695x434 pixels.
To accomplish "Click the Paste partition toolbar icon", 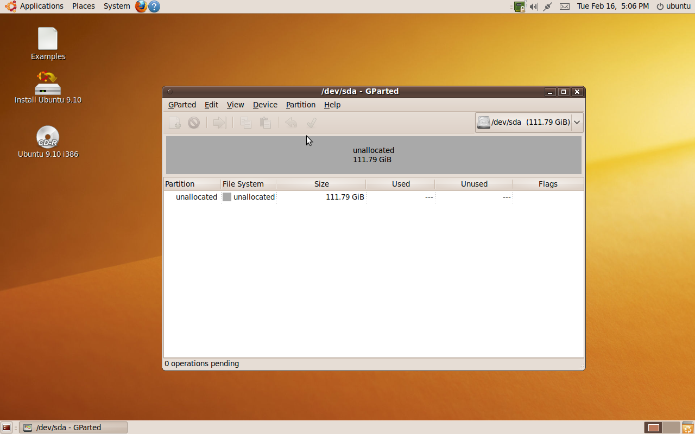I will pos(265,123).
